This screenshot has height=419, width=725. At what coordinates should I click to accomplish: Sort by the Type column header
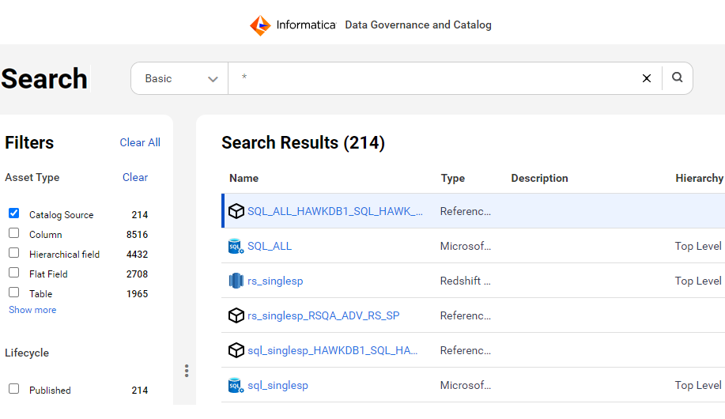point(453,178)
